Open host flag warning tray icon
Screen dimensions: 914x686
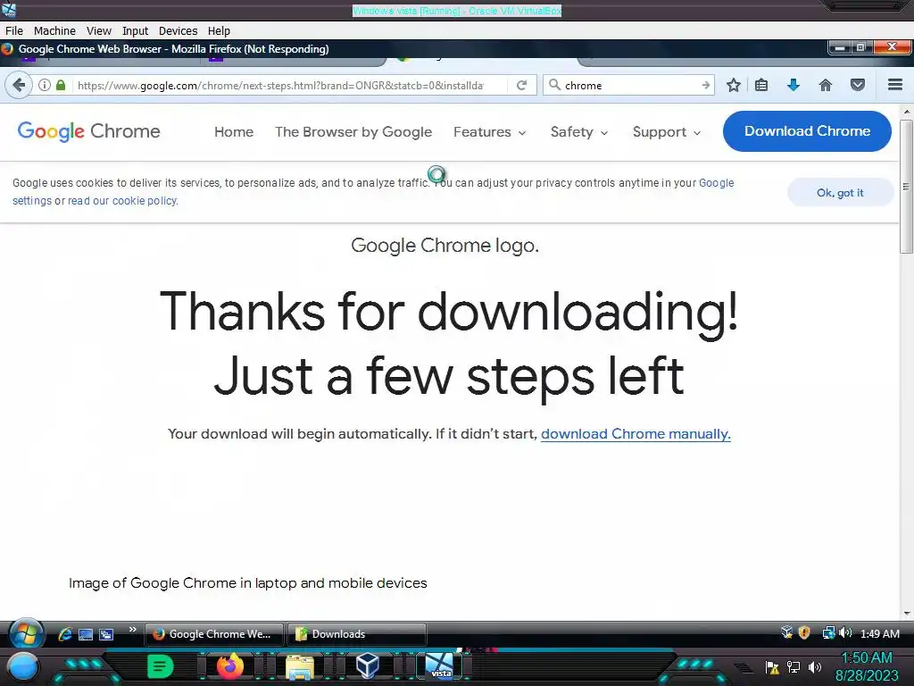coord(772,667)
